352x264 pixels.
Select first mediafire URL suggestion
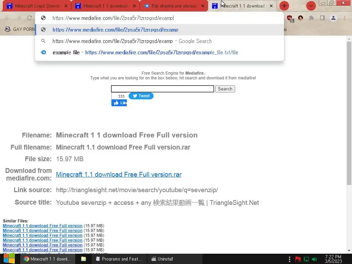[159, 30]
